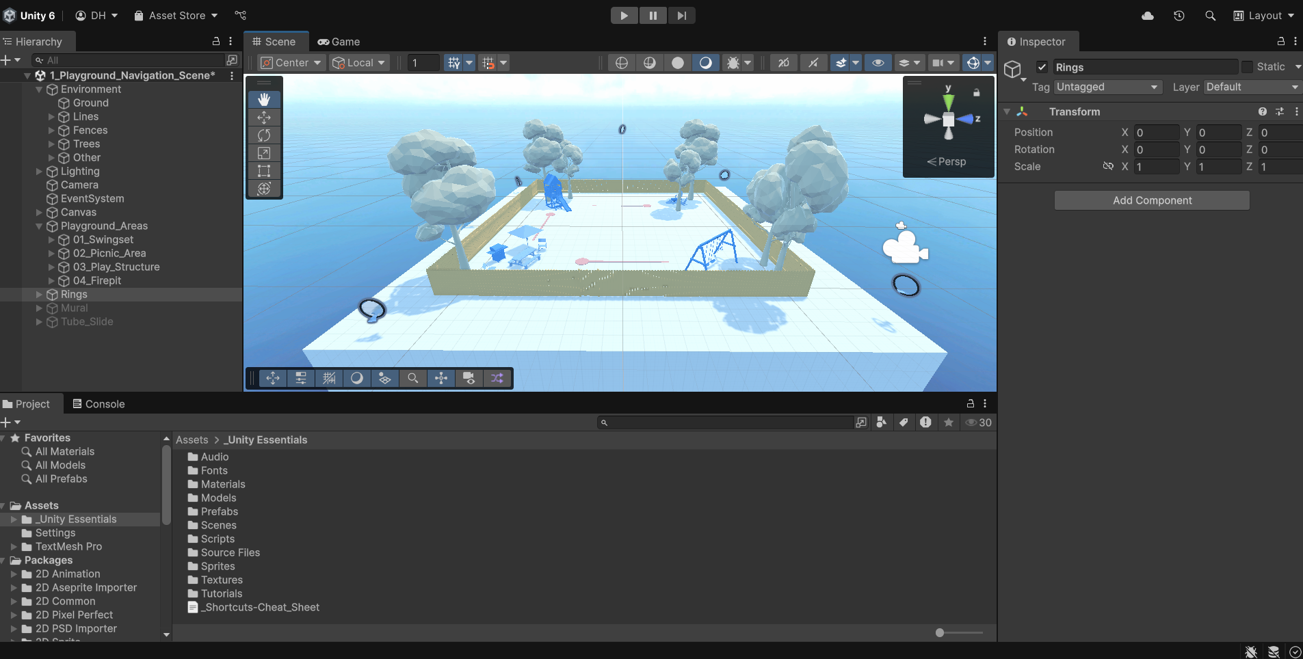Click the cloud services icon
1303x659 pixels.
[1148, 16]
